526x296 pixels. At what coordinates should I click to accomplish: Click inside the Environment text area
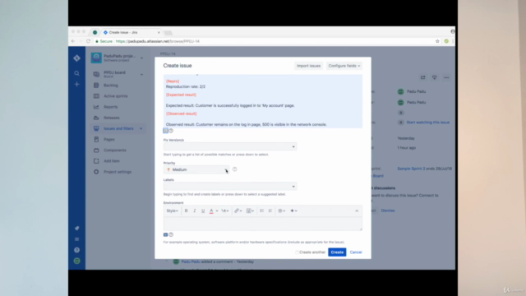[263, 223]
